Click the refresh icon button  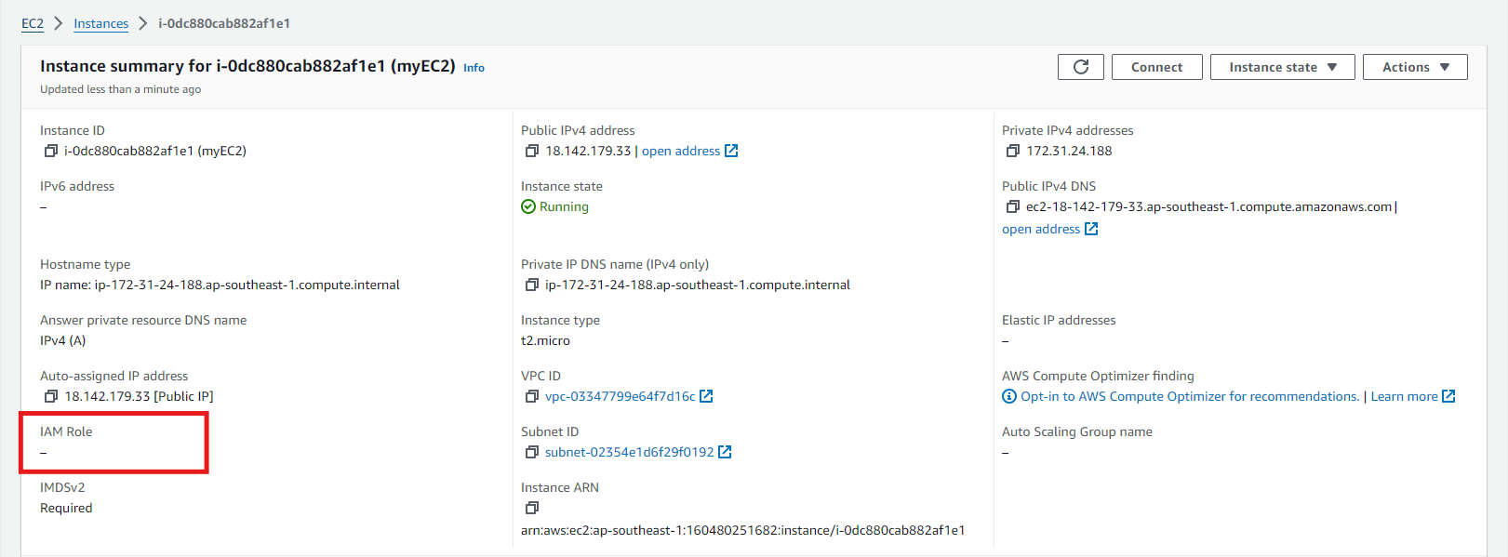pos(1080,67)
